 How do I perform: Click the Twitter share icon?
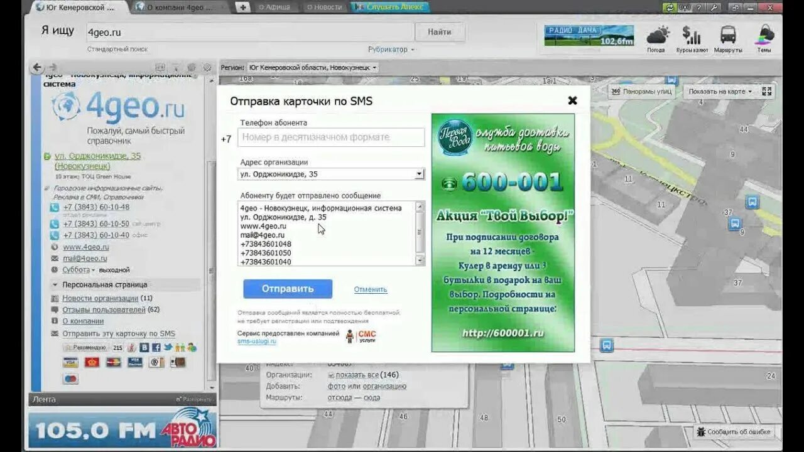pos(168,347)
